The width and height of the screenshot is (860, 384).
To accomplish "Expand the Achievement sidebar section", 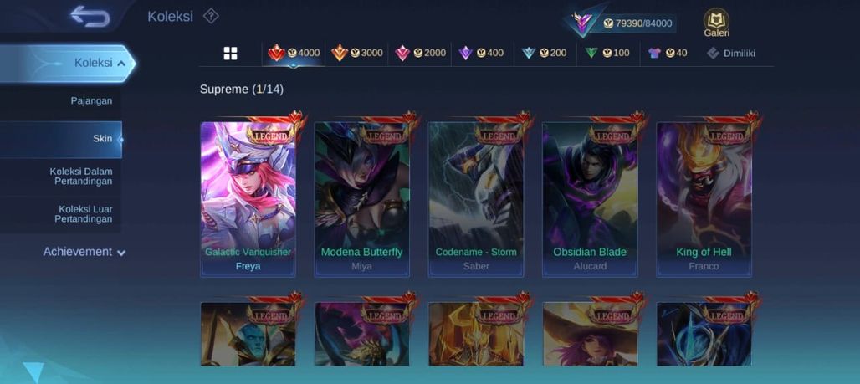I will click(84, 252).
